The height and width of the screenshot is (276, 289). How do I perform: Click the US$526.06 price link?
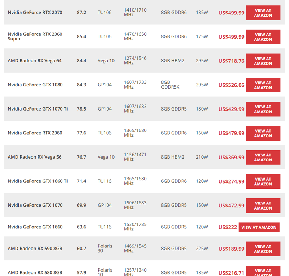[231, 85]
